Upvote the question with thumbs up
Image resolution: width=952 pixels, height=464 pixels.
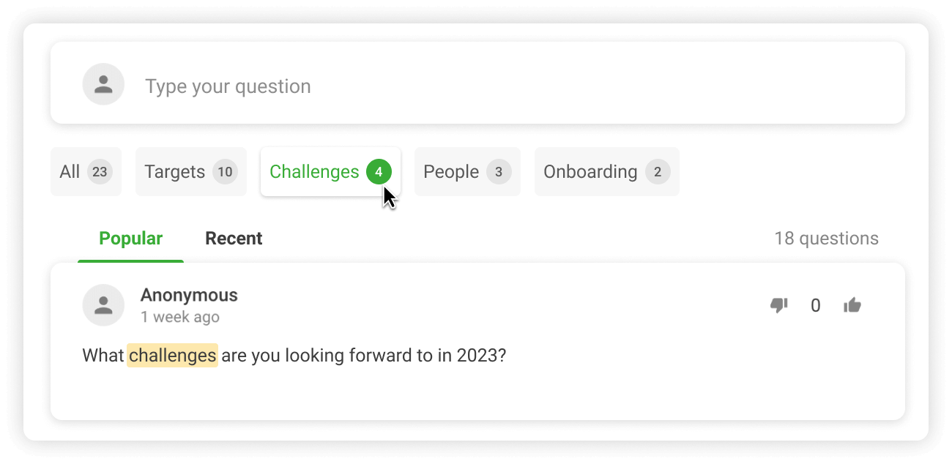852,305
